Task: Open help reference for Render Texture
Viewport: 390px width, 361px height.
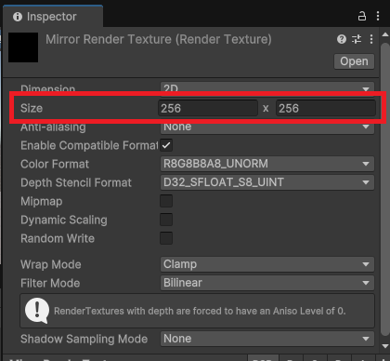Action: (x=342, y=39)
